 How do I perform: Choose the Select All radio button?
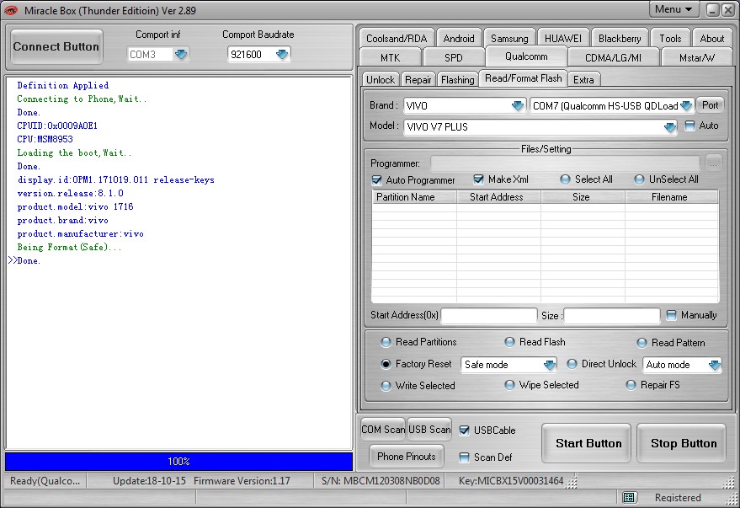tap(565, 179)
